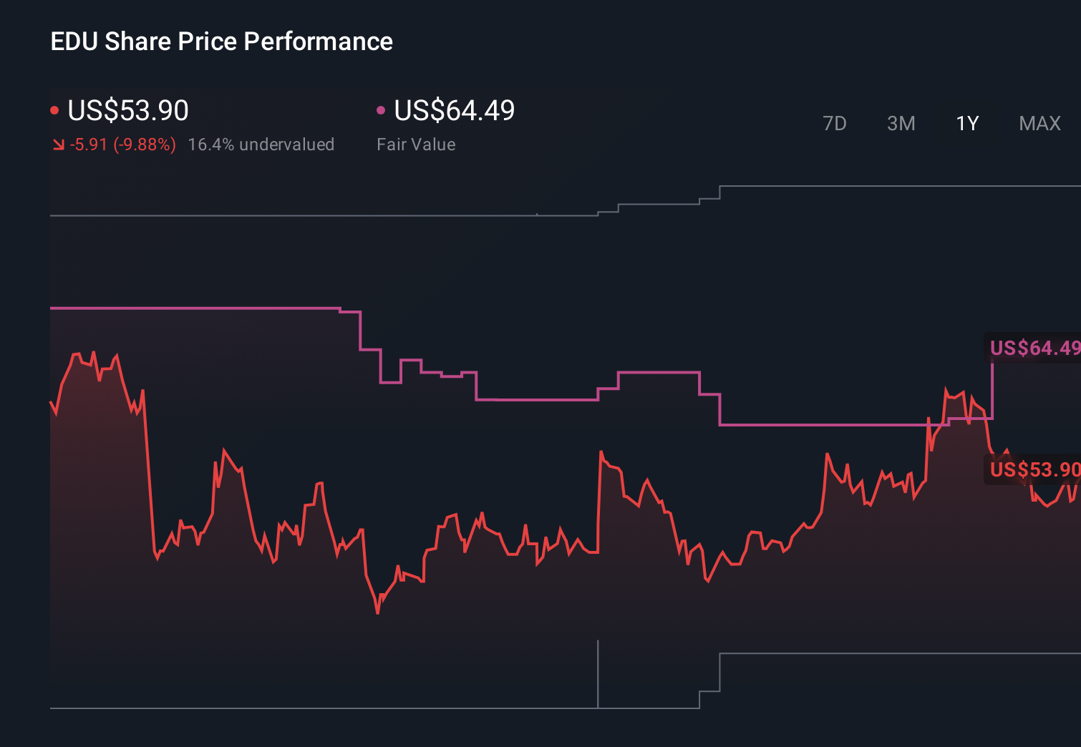Viewport: 1081px width, 747px height.
Task: Click the red share price legend dot
Action: click(x=54, y=109)
